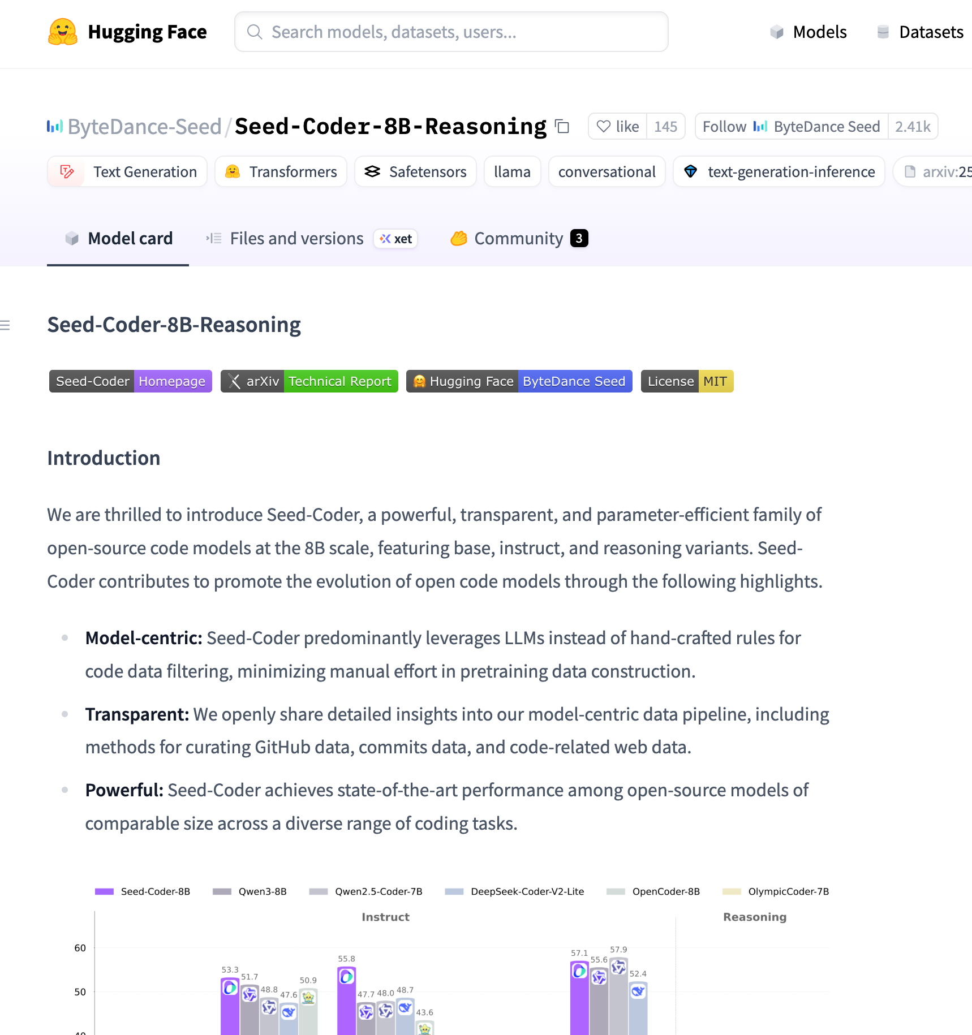
Task: Click the Hugging Face emoji logo
Action: [x=62, y=32]
